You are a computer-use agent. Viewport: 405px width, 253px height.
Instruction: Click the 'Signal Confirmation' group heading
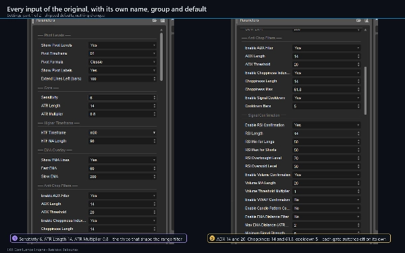pyautogui.click(x=264, y=115)
